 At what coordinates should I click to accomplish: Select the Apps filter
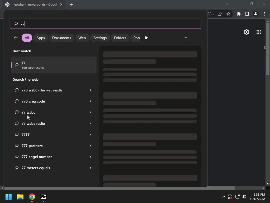pos(40,38)
